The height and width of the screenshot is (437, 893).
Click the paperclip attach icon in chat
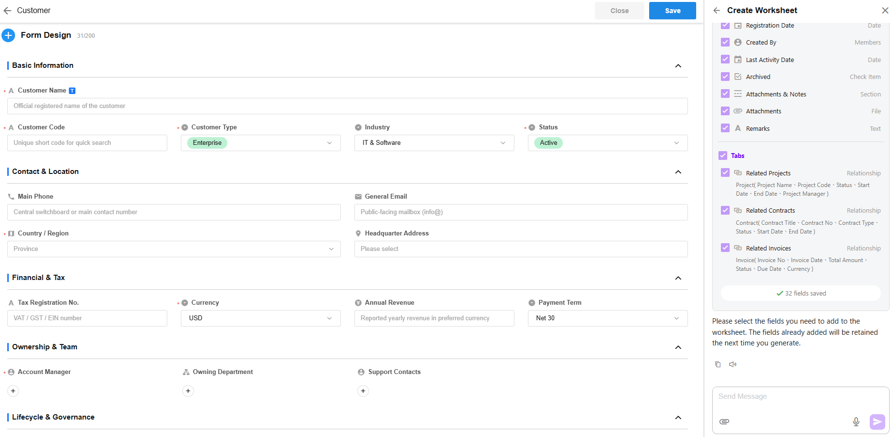pos(724,421)
